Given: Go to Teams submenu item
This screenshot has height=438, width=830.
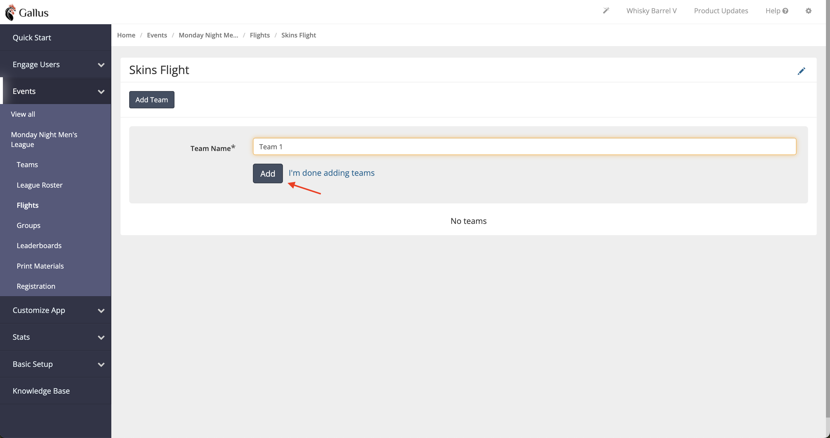Looking at the screenshot, I should tap(27, 165).
